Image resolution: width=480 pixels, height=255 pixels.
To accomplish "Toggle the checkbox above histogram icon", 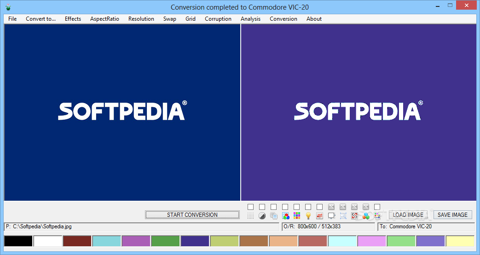I will tap(319, 207).
